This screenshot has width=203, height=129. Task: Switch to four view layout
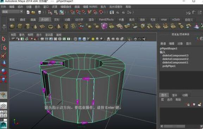click(4, 114)
